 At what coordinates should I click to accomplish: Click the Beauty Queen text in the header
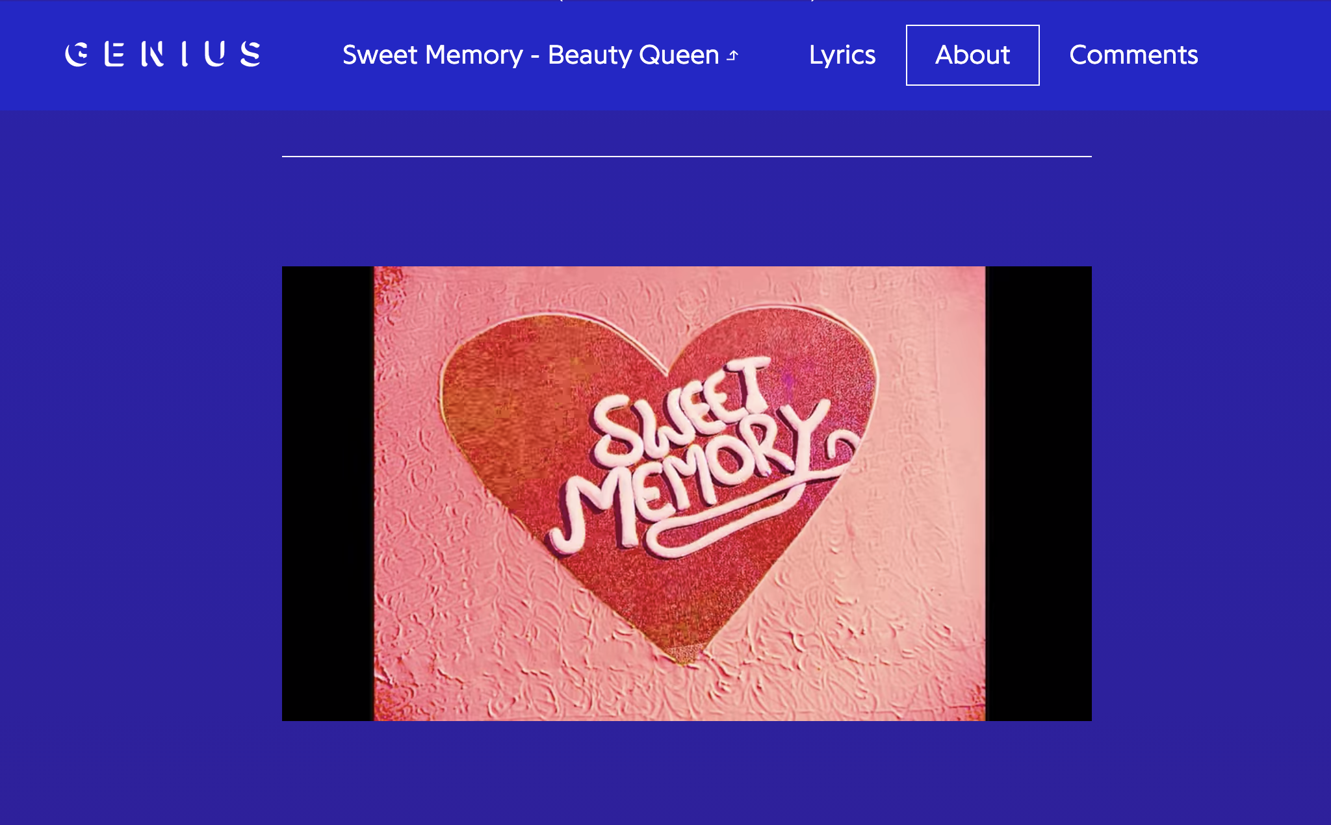(x=633, y=55)
